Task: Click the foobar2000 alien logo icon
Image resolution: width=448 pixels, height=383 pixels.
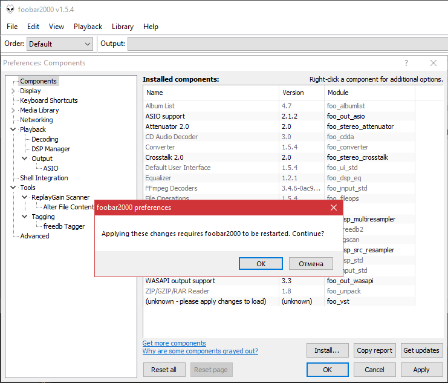Action: point(10,9)
